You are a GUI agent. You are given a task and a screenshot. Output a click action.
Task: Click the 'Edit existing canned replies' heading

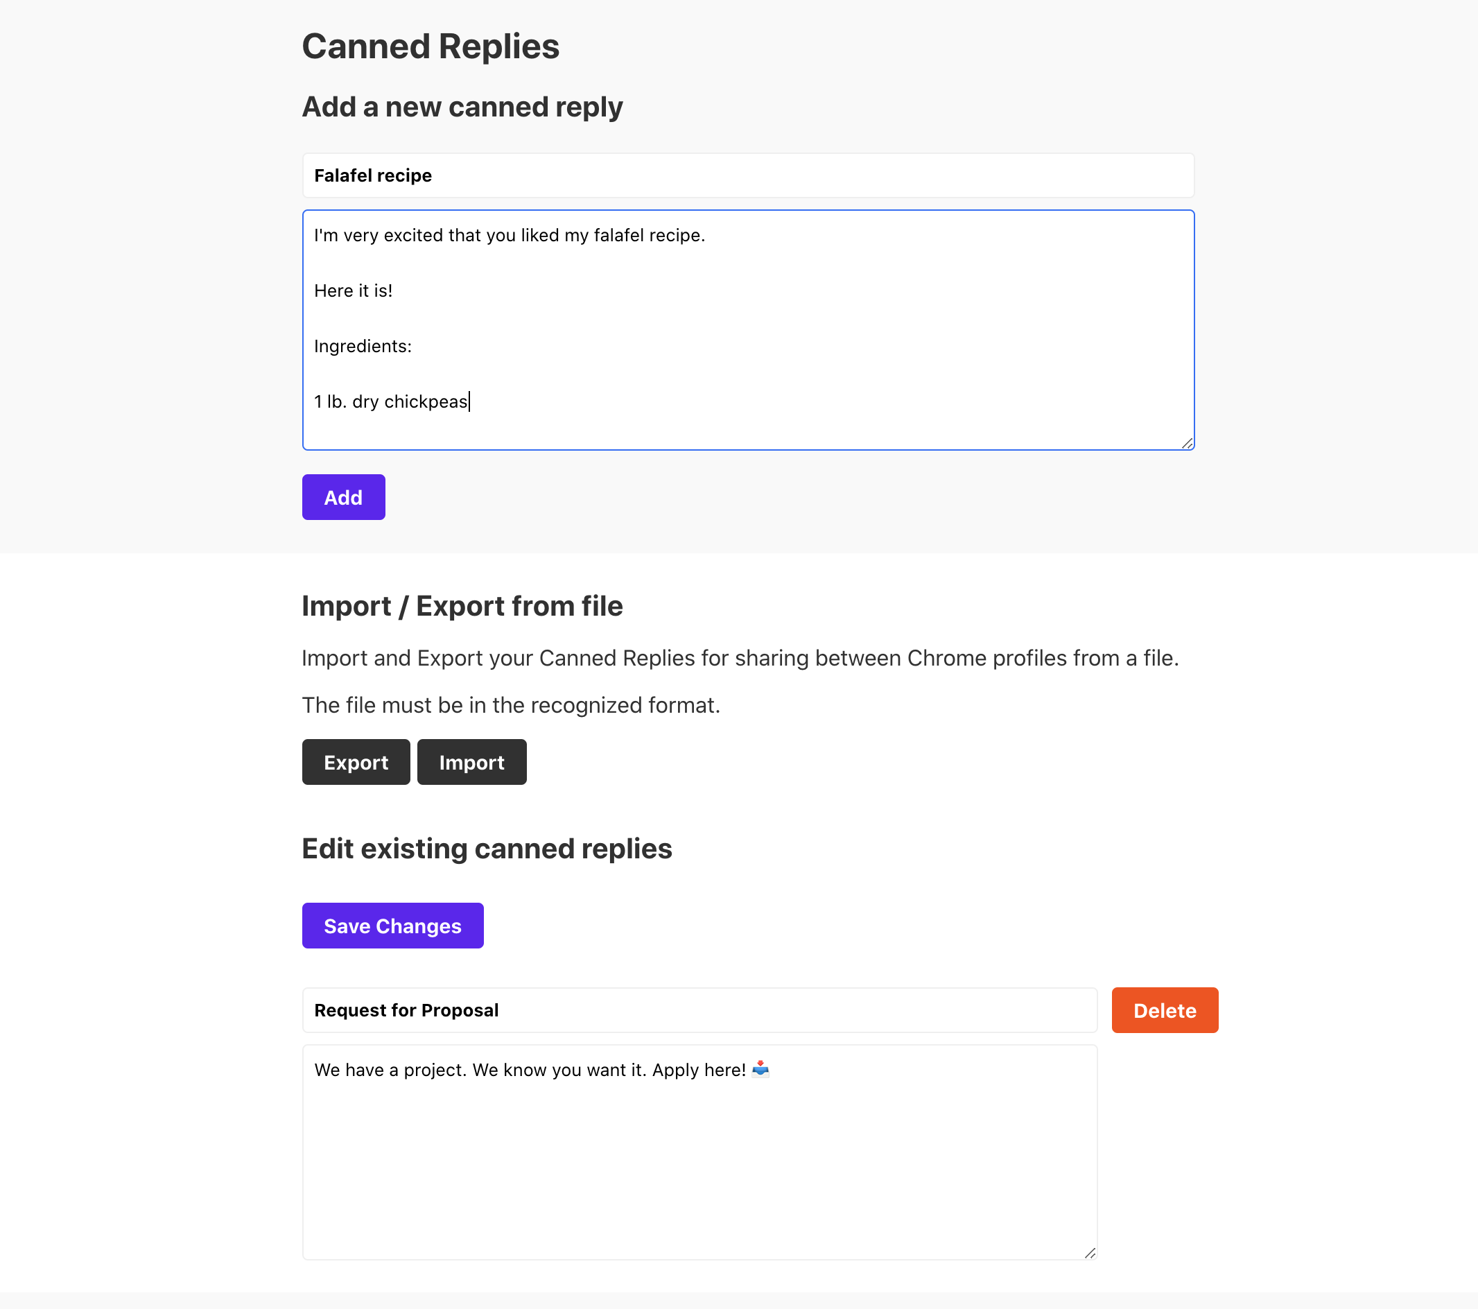click(487, 849)
